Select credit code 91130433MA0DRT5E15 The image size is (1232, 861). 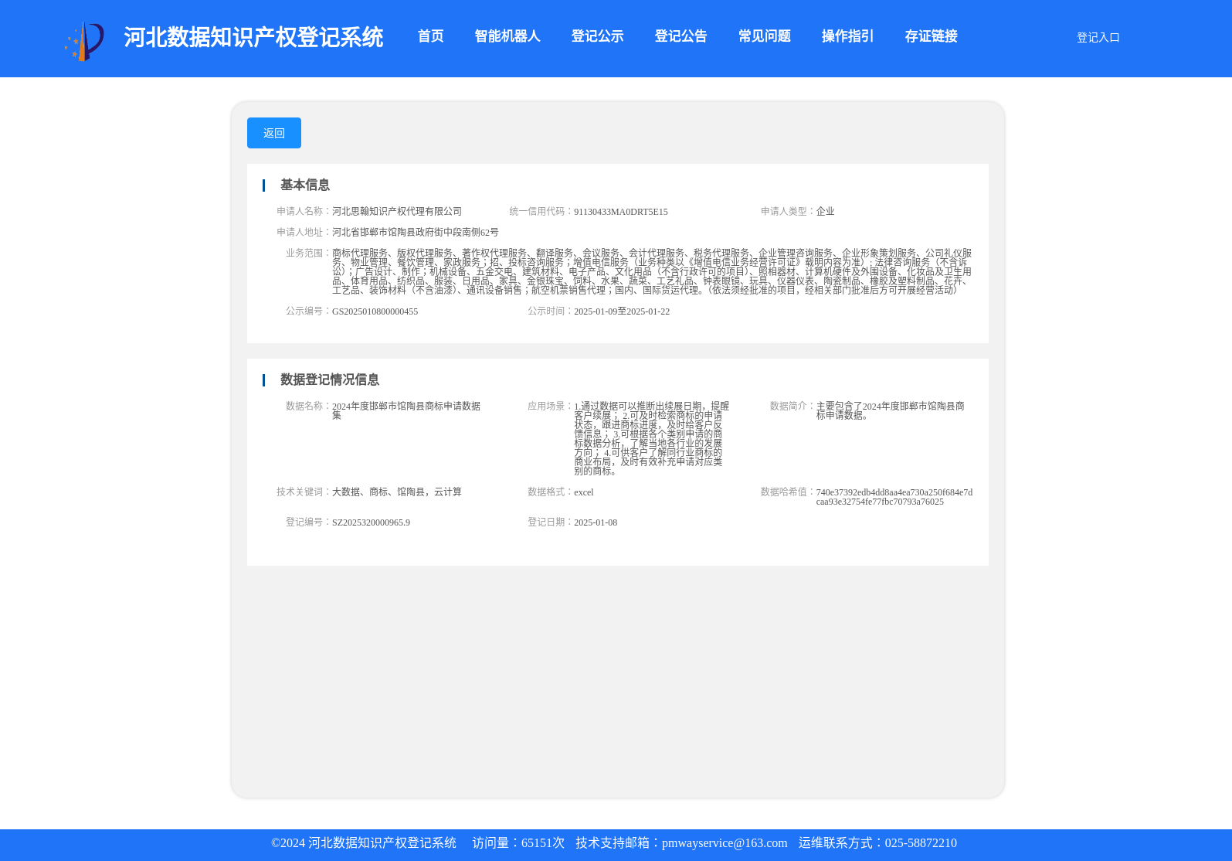point(621,212)
